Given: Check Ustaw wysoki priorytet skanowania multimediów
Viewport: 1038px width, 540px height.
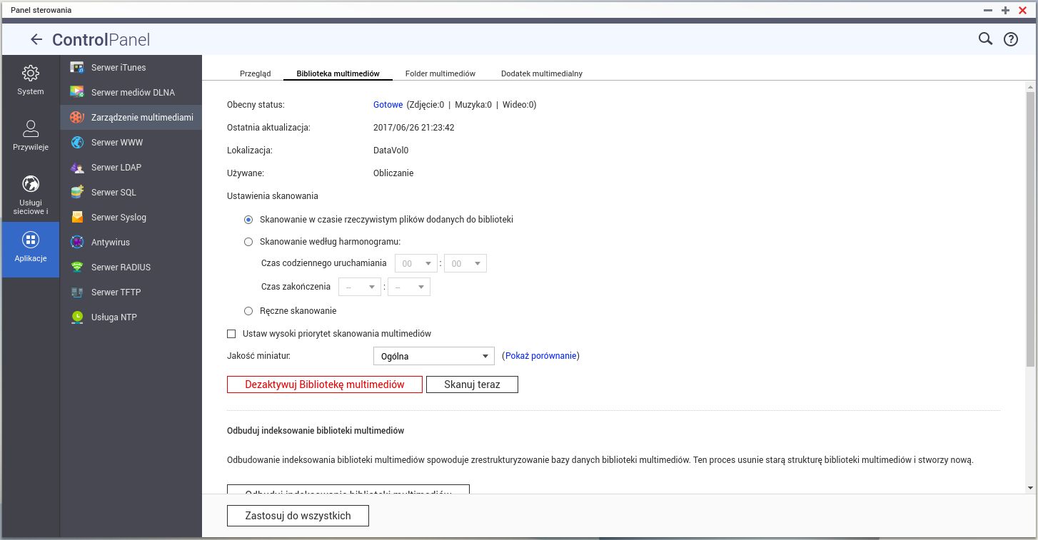Looking at the screenshot, I should point(231,333).
